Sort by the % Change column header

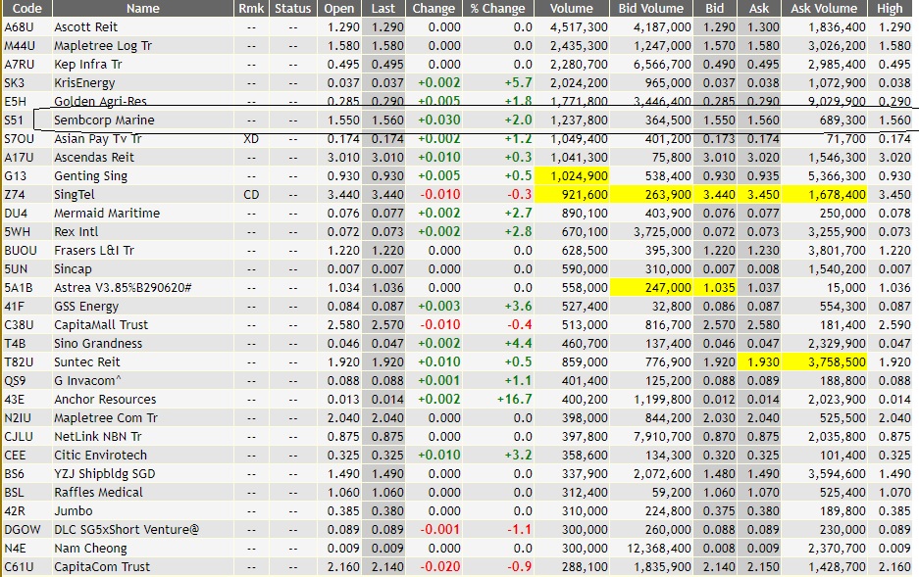click(x=497, y=8)
